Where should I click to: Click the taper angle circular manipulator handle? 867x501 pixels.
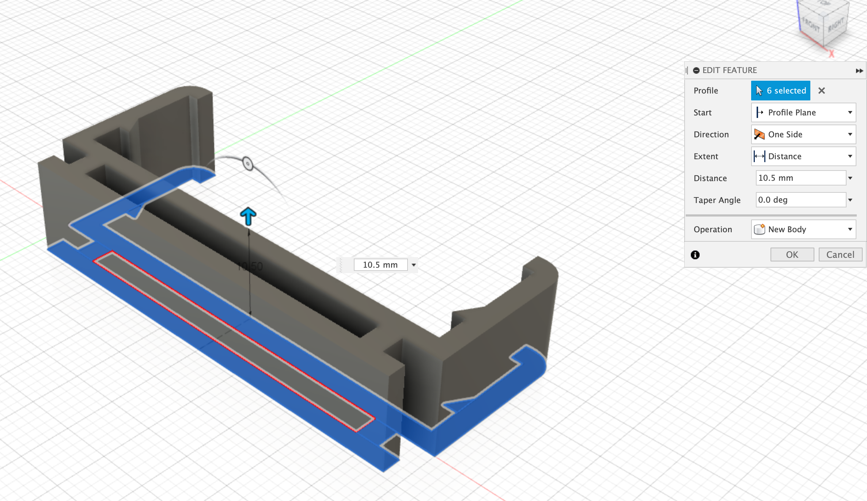pyautogui.click(x=247, y=163)
